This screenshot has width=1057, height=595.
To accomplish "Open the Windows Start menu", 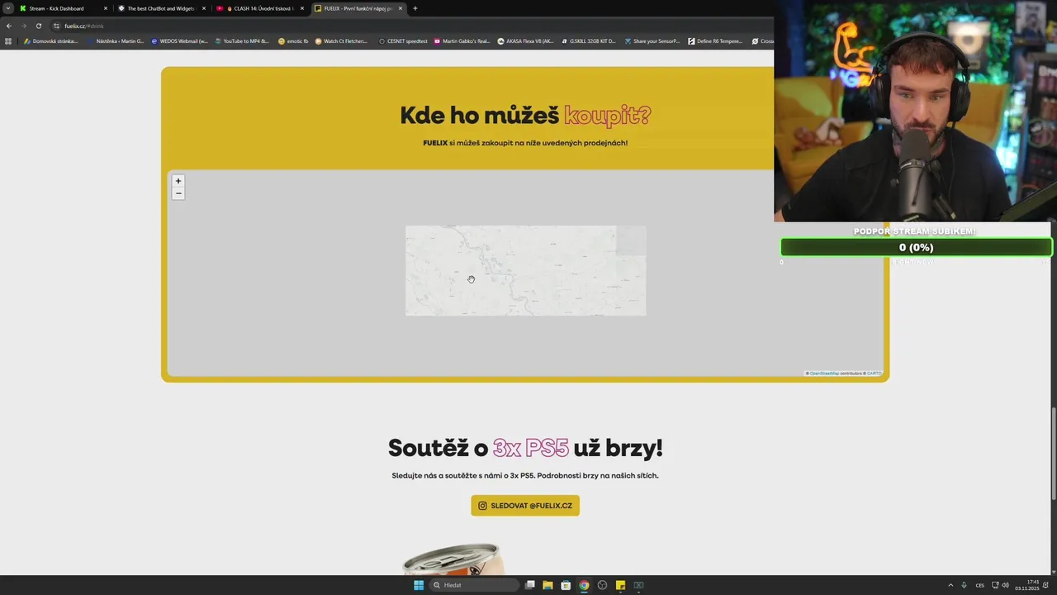I will (419, 585).
